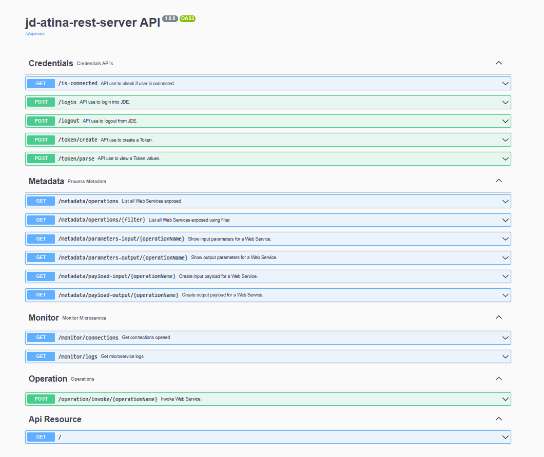The image size is (544, 457).
Task: Click GET badge for parameters-output endpoint
Action: tap(41, 257)
